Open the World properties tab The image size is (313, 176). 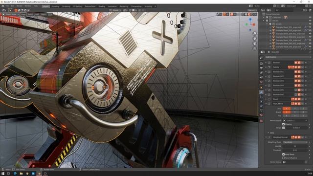coord(261,82)
